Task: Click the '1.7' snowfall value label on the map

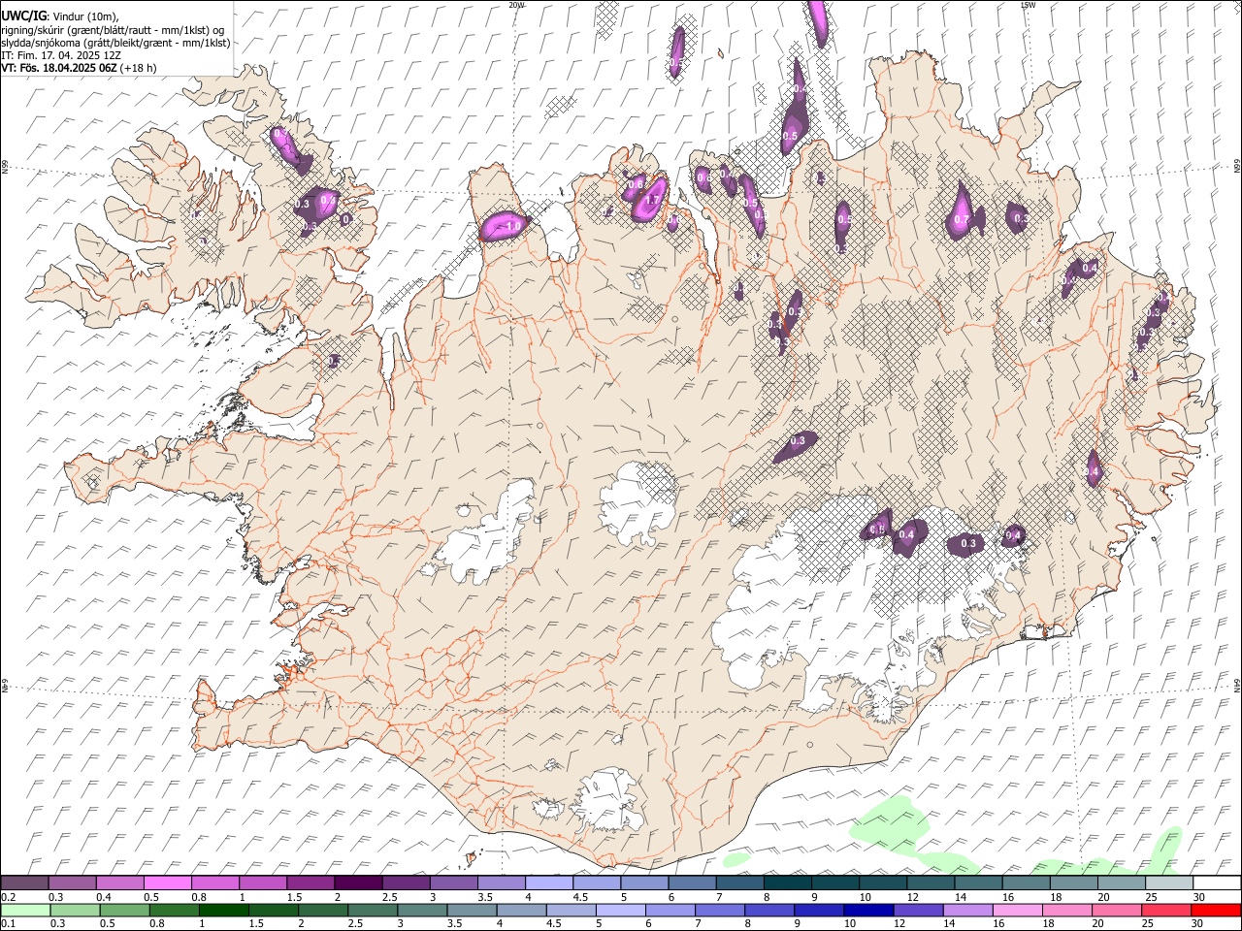Action: coord(652,201)
